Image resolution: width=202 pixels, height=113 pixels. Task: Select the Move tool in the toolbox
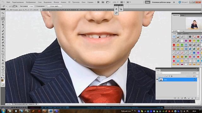3,13
